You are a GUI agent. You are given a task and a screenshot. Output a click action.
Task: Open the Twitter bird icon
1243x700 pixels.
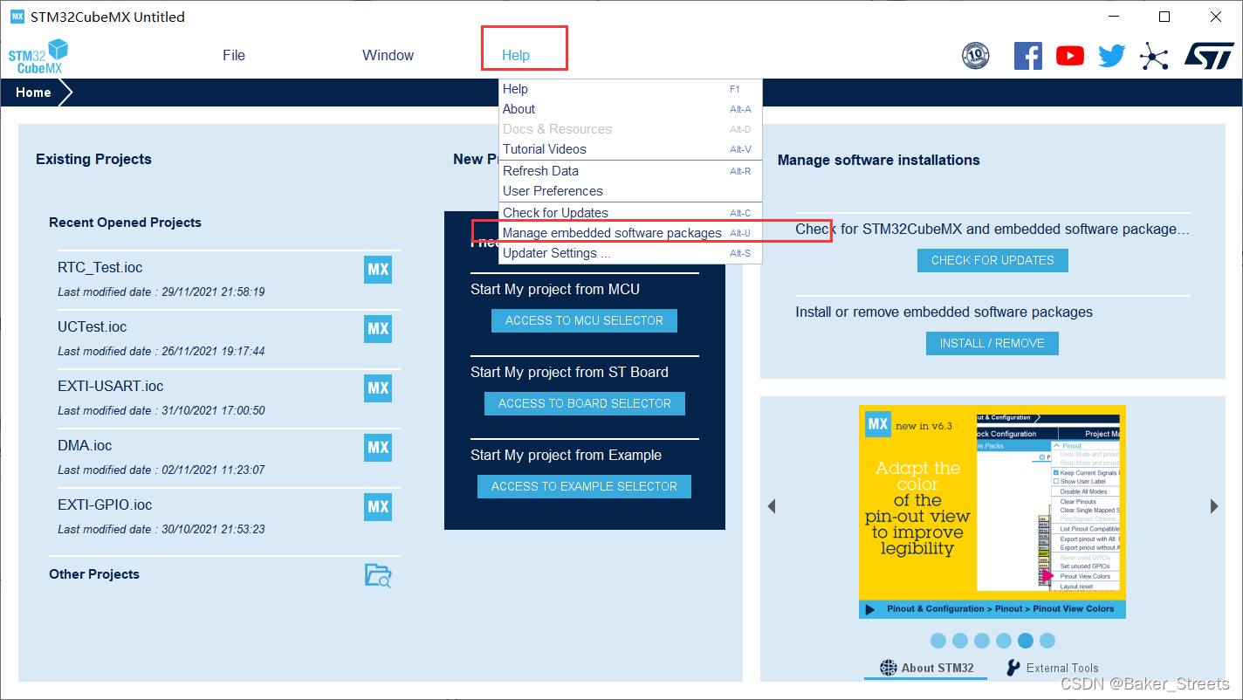[1111, 57]
